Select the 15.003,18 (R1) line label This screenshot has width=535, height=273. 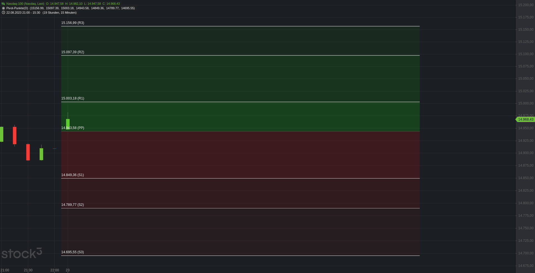73,98
